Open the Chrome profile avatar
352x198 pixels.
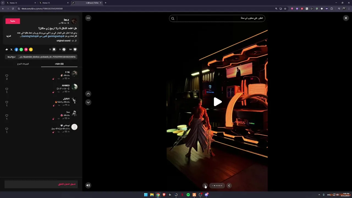[344, 9]
